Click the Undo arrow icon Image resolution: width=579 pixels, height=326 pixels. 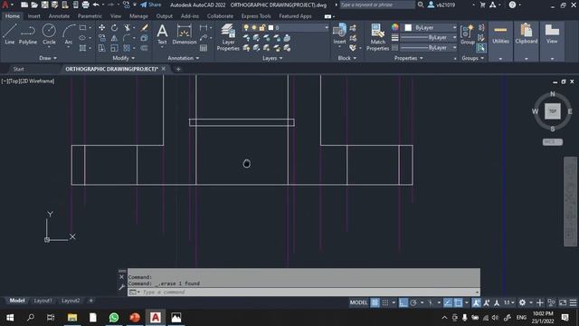(96, 5)
